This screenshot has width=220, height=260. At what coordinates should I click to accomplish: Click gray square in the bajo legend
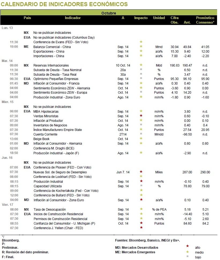(187, 256)
